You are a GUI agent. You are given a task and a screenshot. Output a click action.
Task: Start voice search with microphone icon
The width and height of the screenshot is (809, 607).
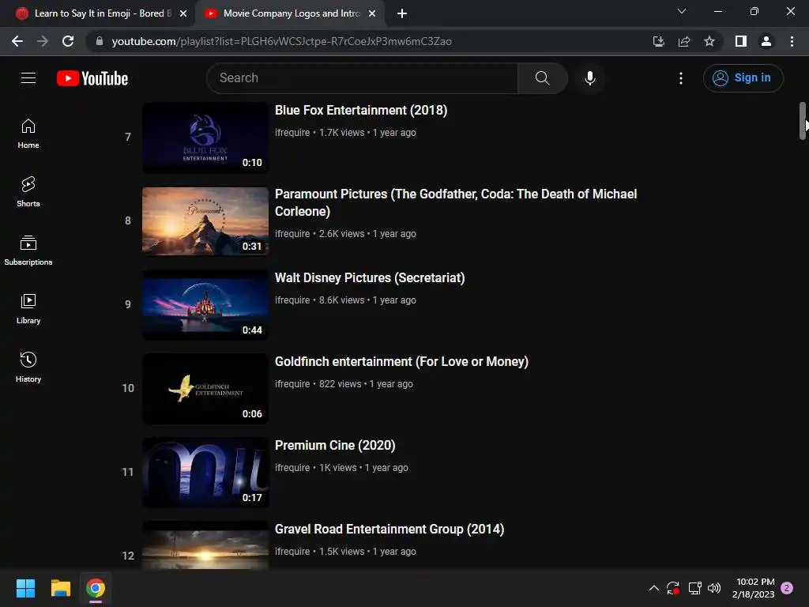[x=589, y=78]
